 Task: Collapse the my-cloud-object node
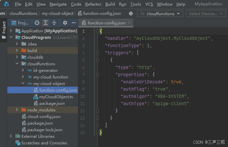click(x=23, y=83)
